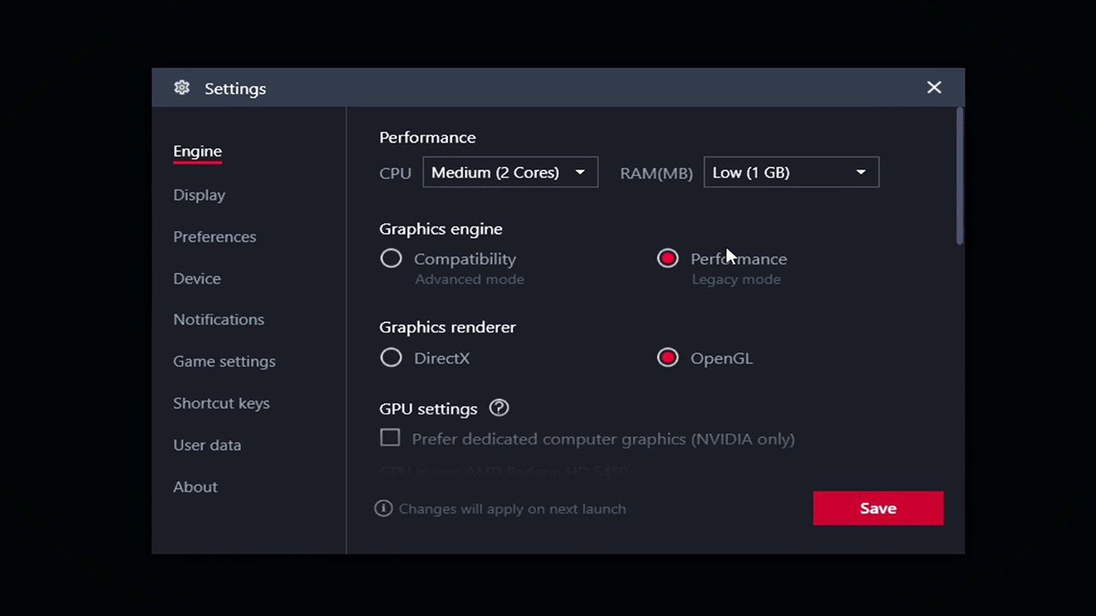Open the Display settings tab
Viewport: 1096px width, 616px height.
click(x=200, y=195)
